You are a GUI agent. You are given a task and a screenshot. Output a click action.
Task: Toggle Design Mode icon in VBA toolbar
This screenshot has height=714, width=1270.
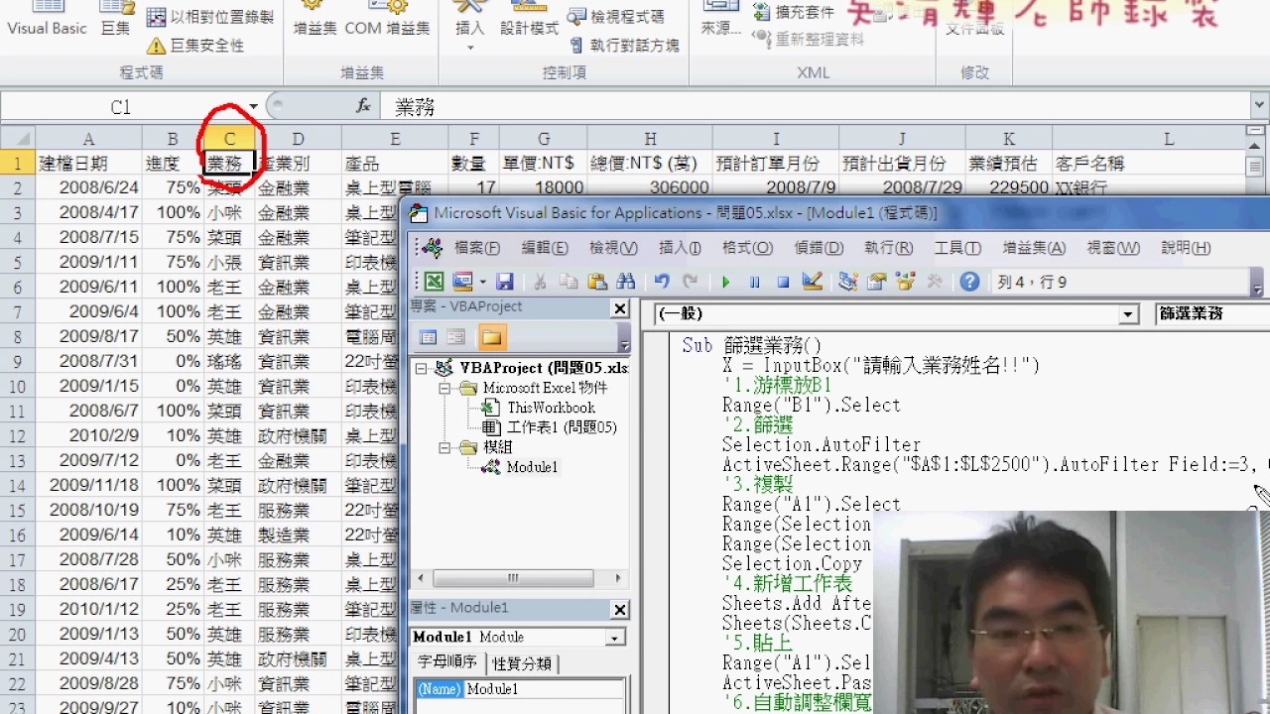pyautogui.click(x=812, y=282)
